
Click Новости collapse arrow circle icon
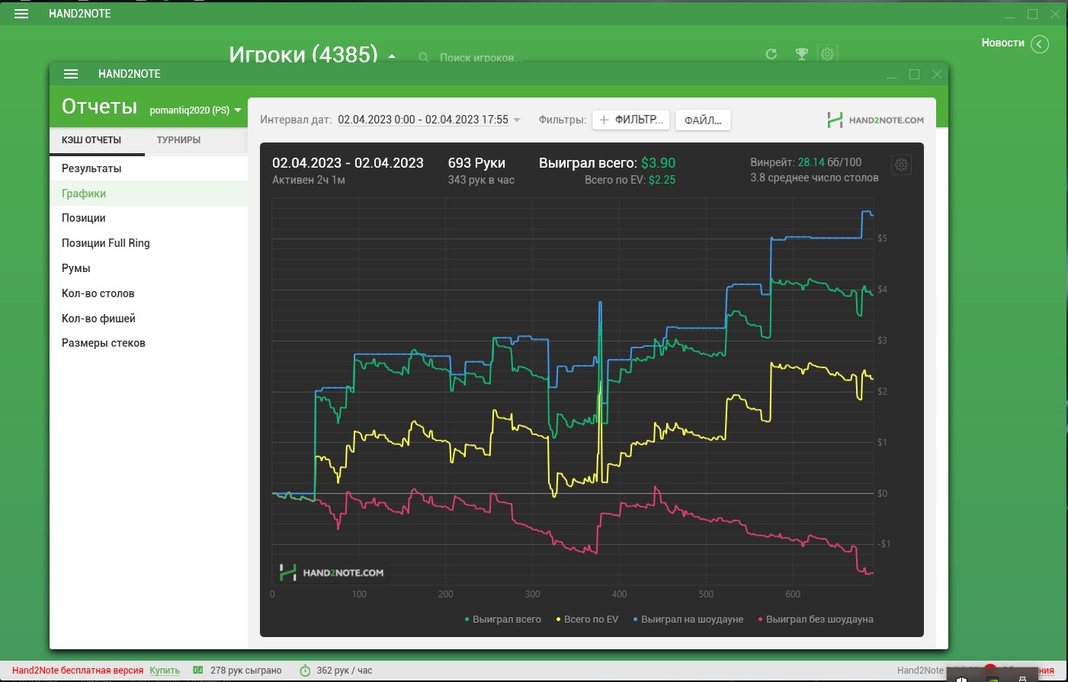pyautogui.click(x=1040, y=44)
